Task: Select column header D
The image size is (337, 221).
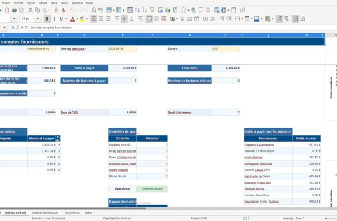Action: (x=84, y=35)
